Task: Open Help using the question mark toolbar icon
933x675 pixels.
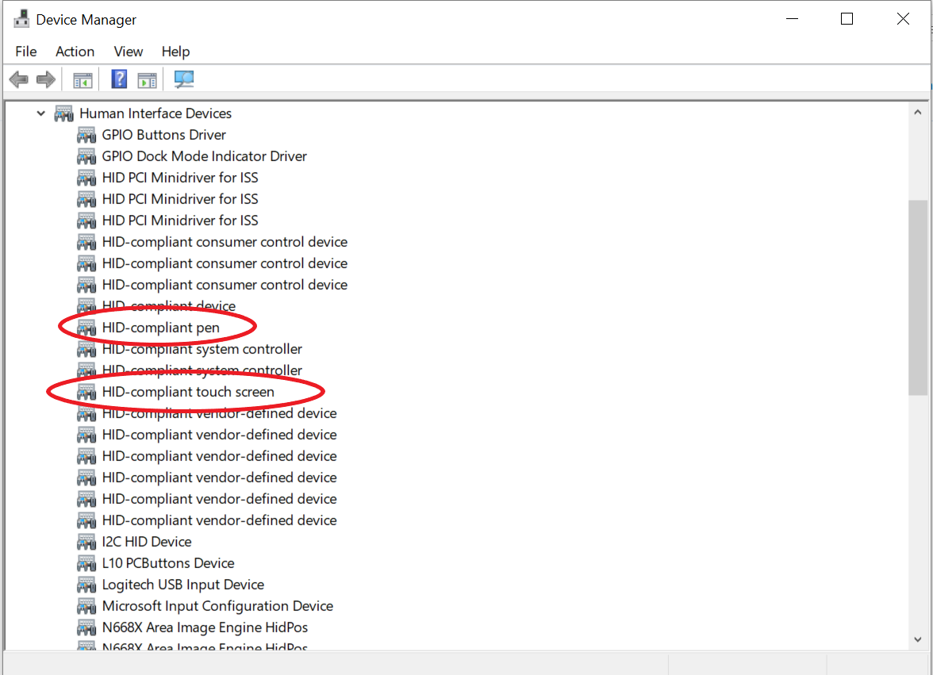Action: click(118, 79)
